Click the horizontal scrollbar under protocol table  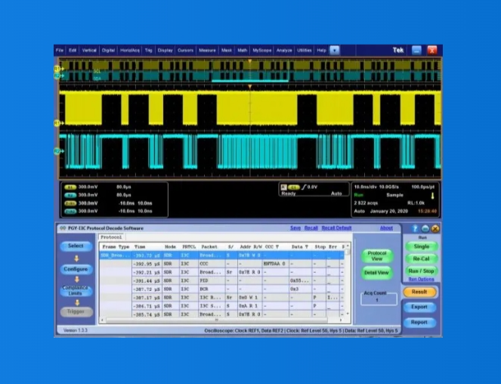click(x=219, y=320)
